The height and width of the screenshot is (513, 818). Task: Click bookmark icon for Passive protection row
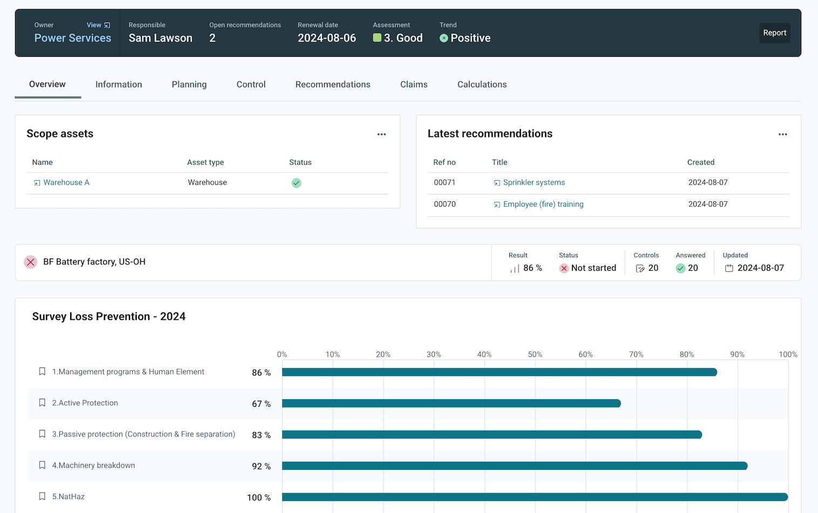point(42,434)
